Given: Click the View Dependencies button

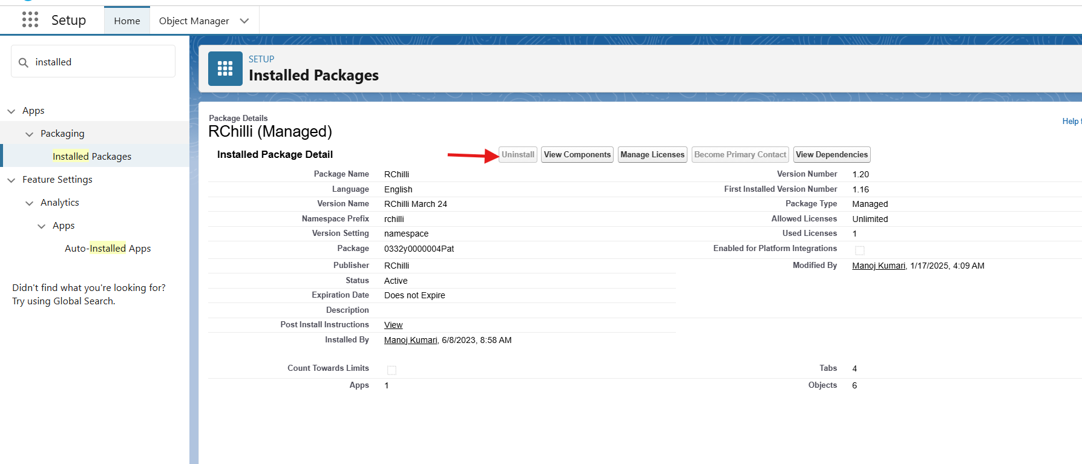Looking at the screenshot, I should (832, 155).
